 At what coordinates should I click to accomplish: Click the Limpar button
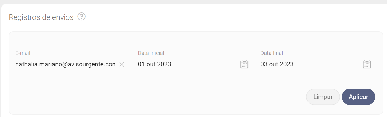click(323, 97)
